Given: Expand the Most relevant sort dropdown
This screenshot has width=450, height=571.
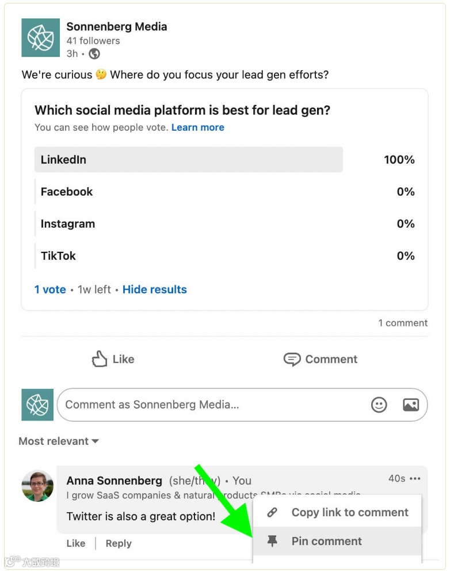Looking at the screenshot, I should coord(59,441).
